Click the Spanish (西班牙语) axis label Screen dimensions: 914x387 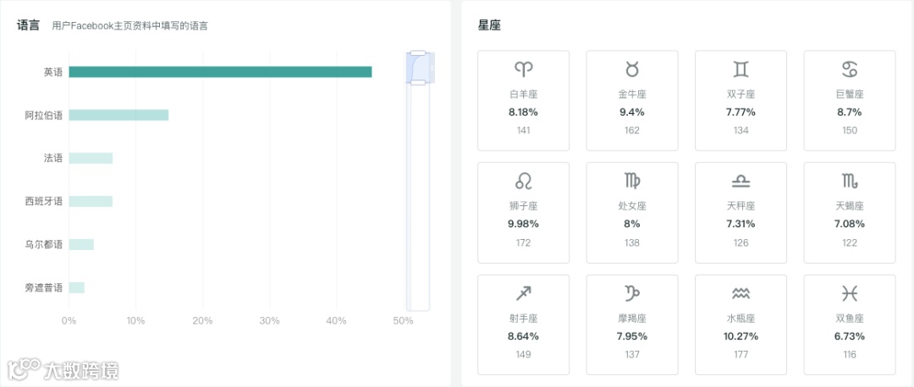pos(44,201)
